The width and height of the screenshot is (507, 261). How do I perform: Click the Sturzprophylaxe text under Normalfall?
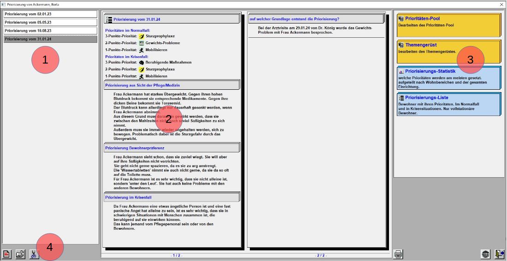160,36
